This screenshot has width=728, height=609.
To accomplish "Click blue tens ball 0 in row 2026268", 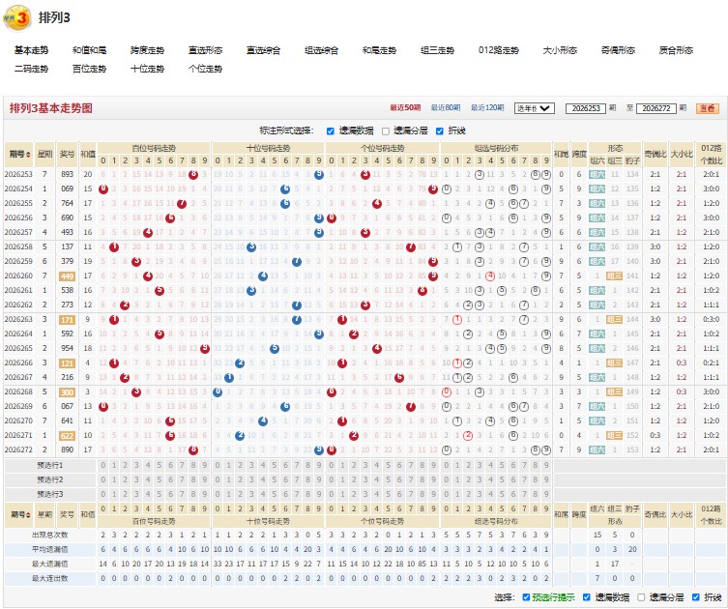I will pos(218,391).
